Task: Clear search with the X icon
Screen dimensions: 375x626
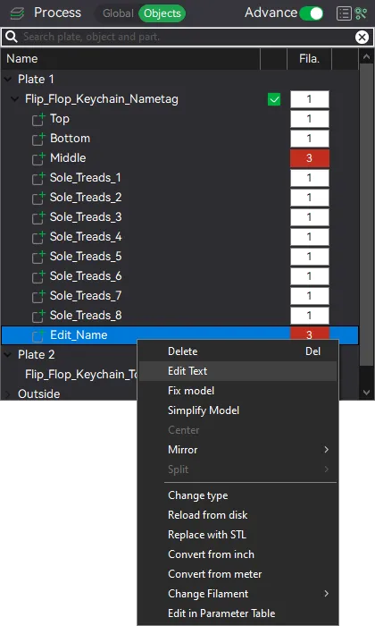Action: [x=362, y=38]
